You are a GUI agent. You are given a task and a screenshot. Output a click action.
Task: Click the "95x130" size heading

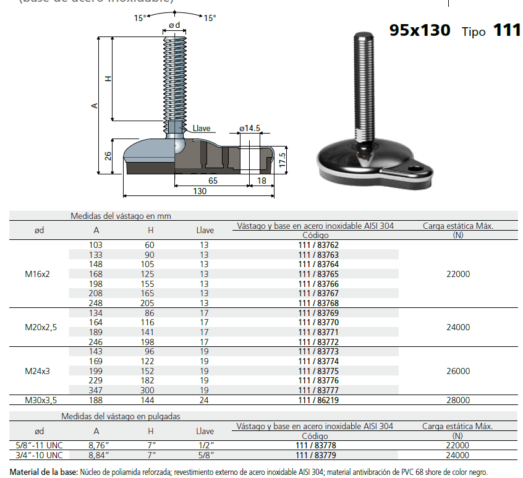(x=420, y=30)
